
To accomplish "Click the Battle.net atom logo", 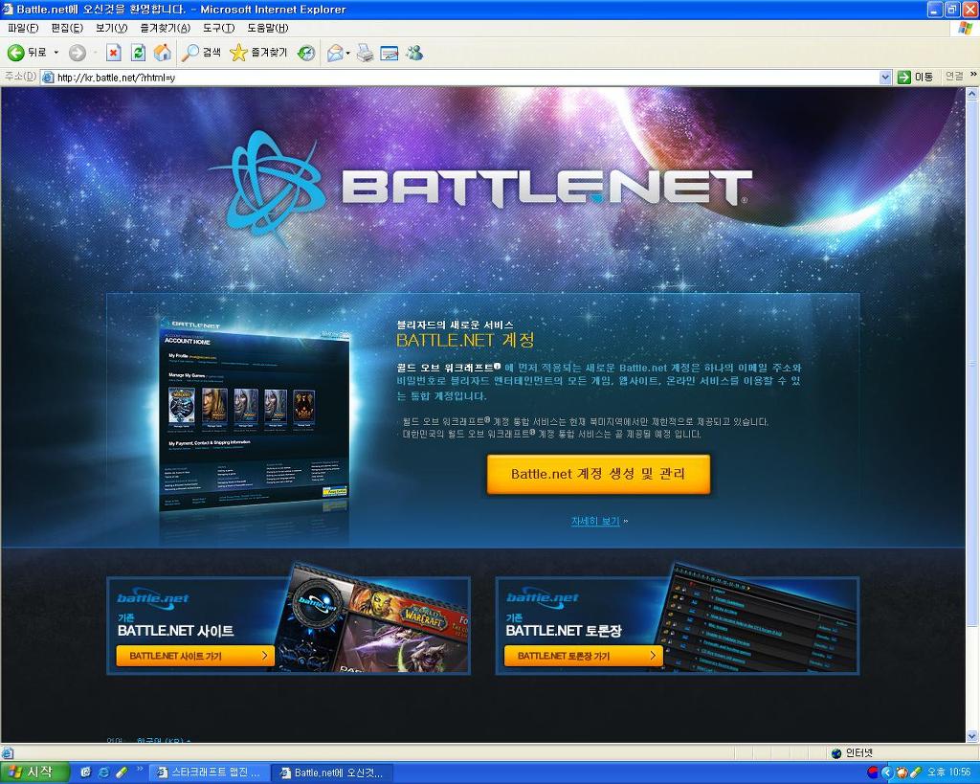I will point(266,186).
